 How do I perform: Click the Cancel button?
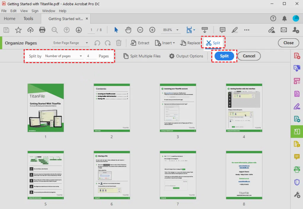click(249, 56)
